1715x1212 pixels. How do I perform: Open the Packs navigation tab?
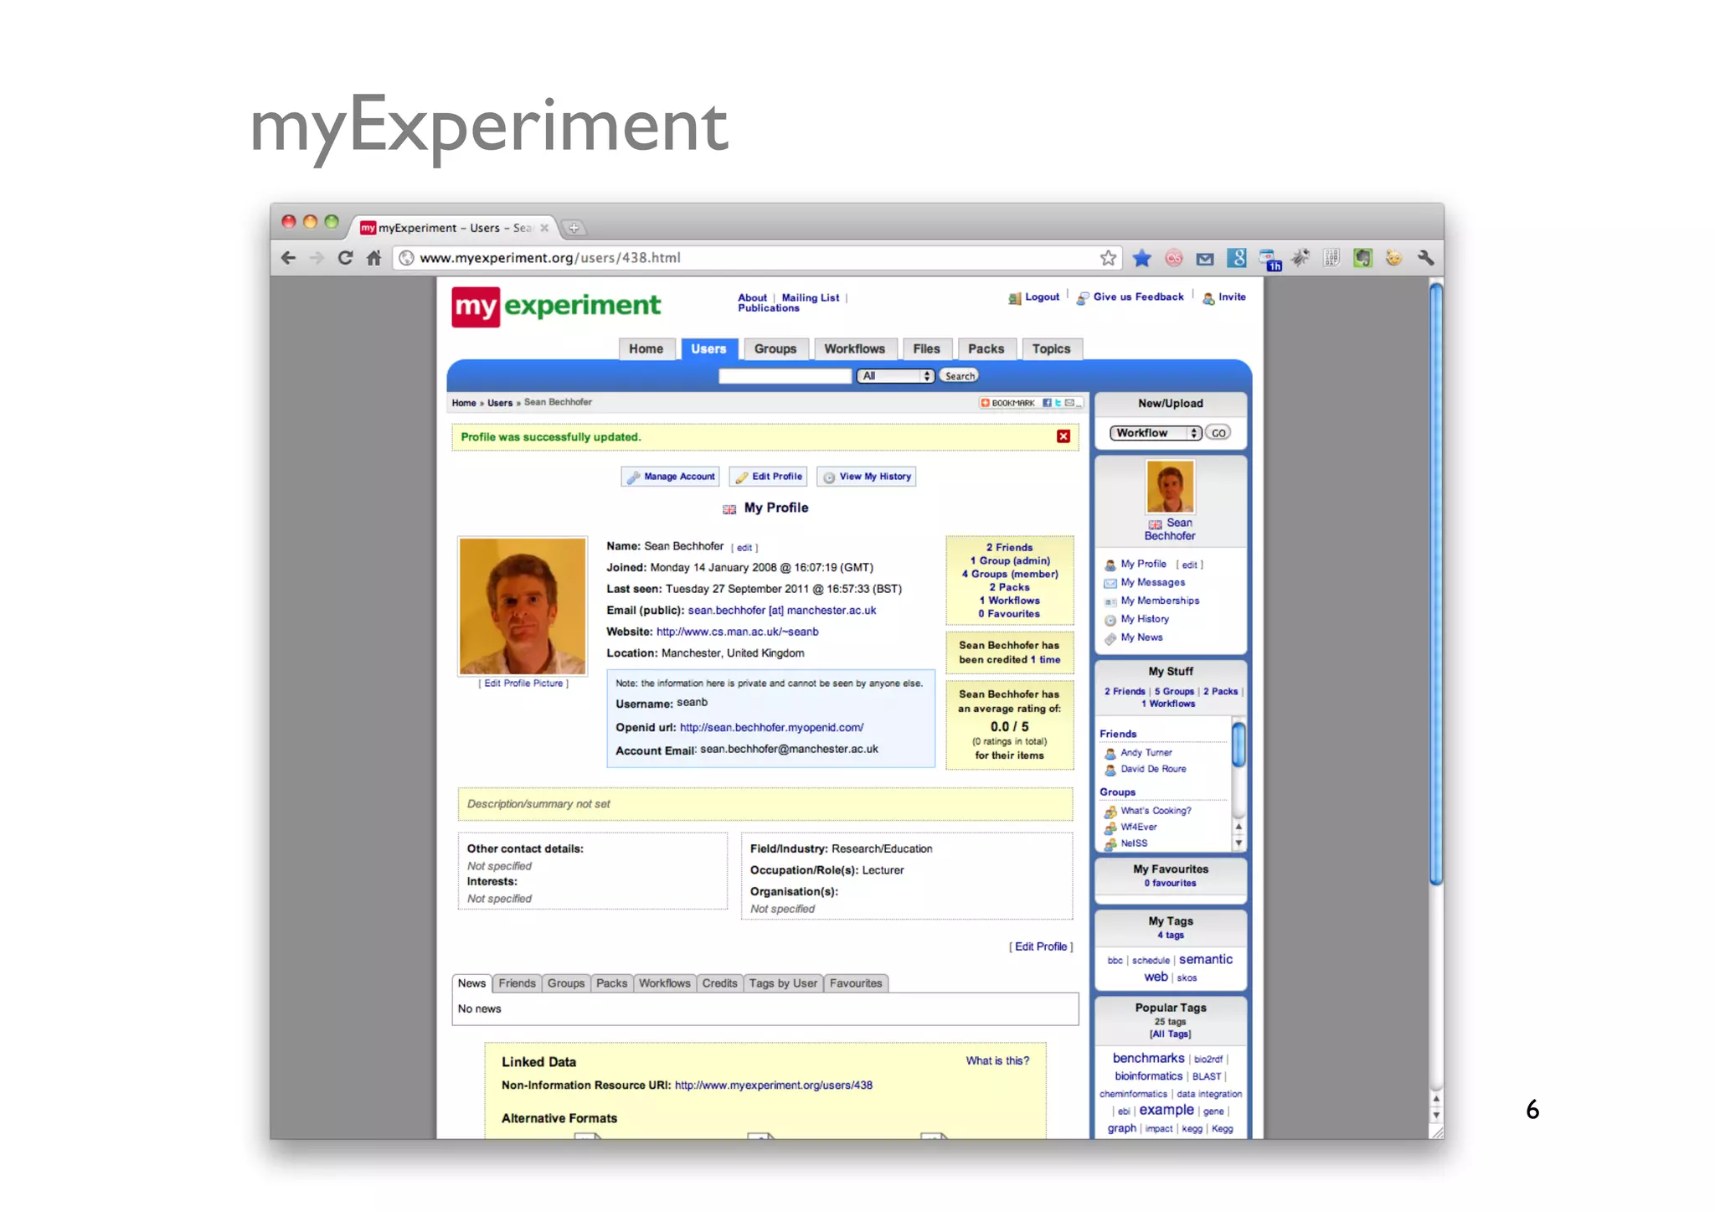(986, 349)
